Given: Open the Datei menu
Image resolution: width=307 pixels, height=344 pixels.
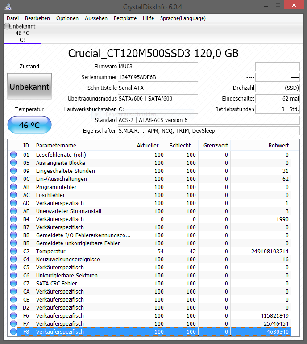Looking at the screenshot, I should coord(12,18).
